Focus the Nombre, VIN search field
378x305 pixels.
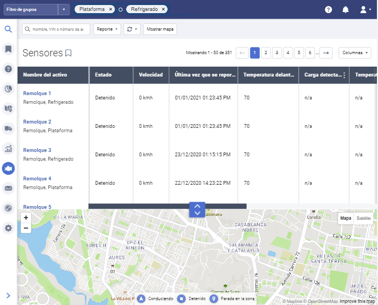click(x=56, y=29)
